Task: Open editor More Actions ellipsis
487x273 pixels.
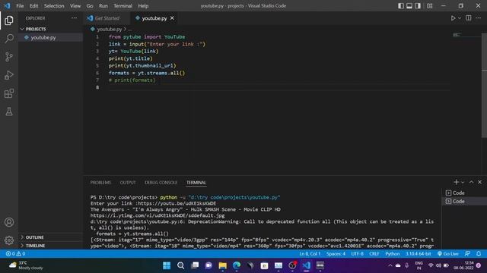Action: pos(479,18)
